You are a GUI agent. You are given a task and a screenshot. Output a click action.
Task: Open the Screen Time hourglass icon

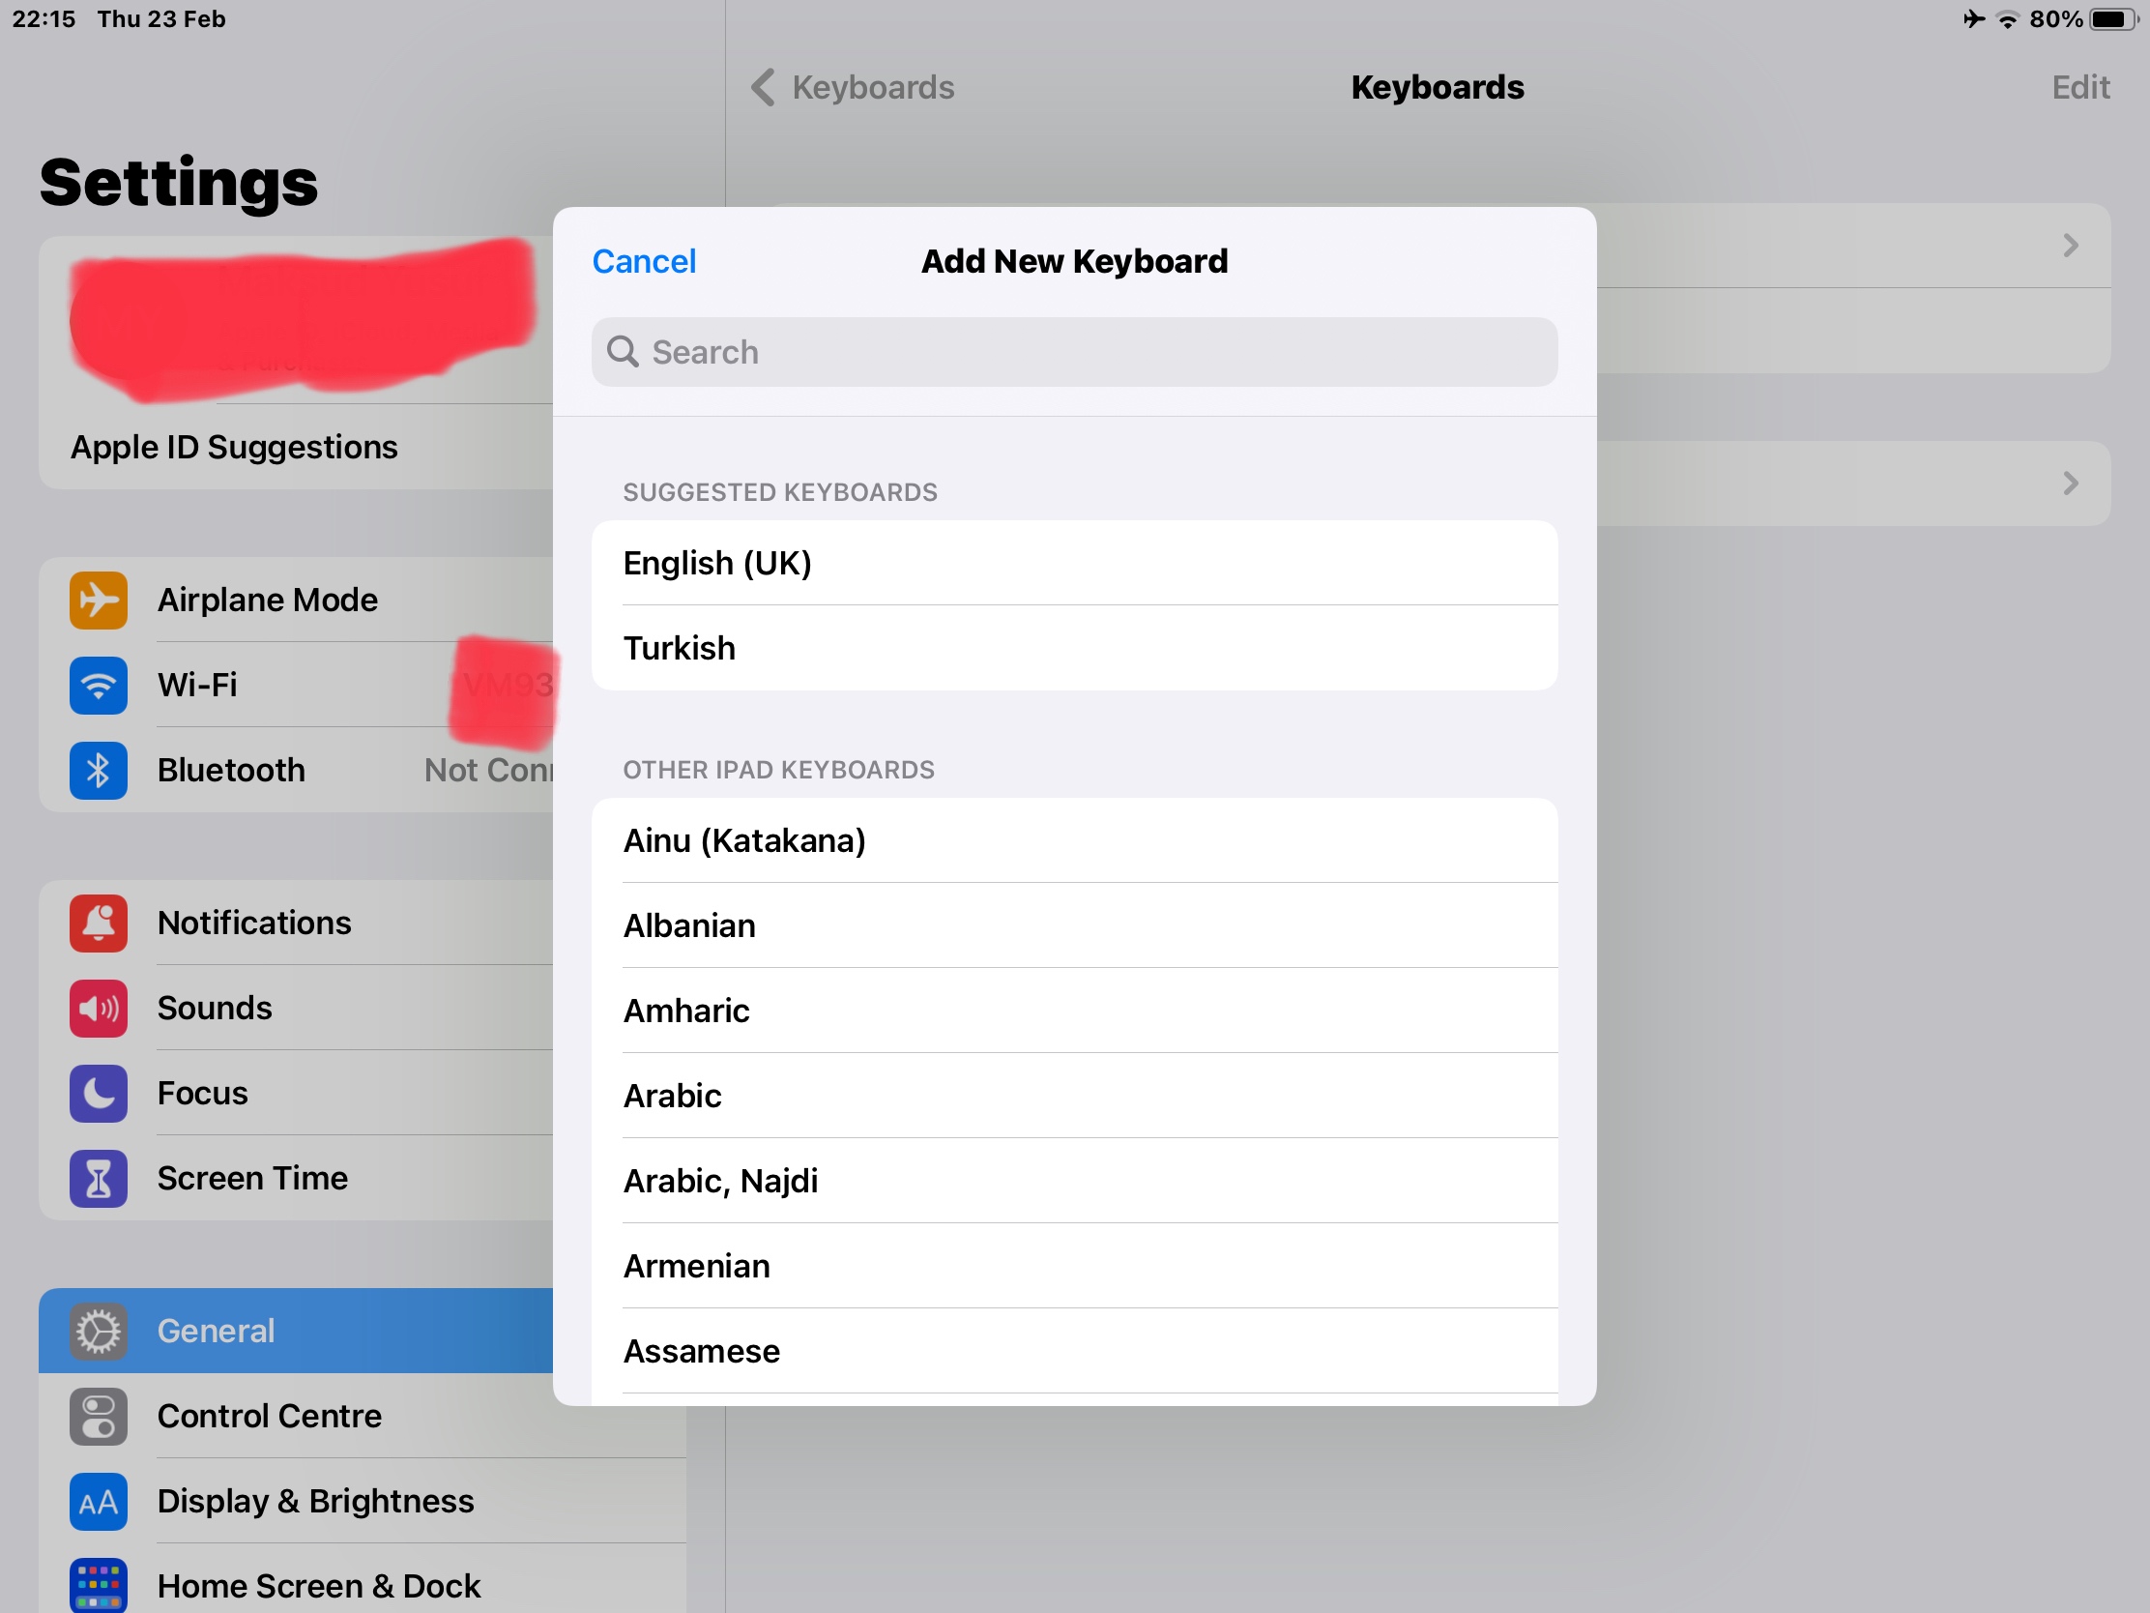[x=99, y=1179]
